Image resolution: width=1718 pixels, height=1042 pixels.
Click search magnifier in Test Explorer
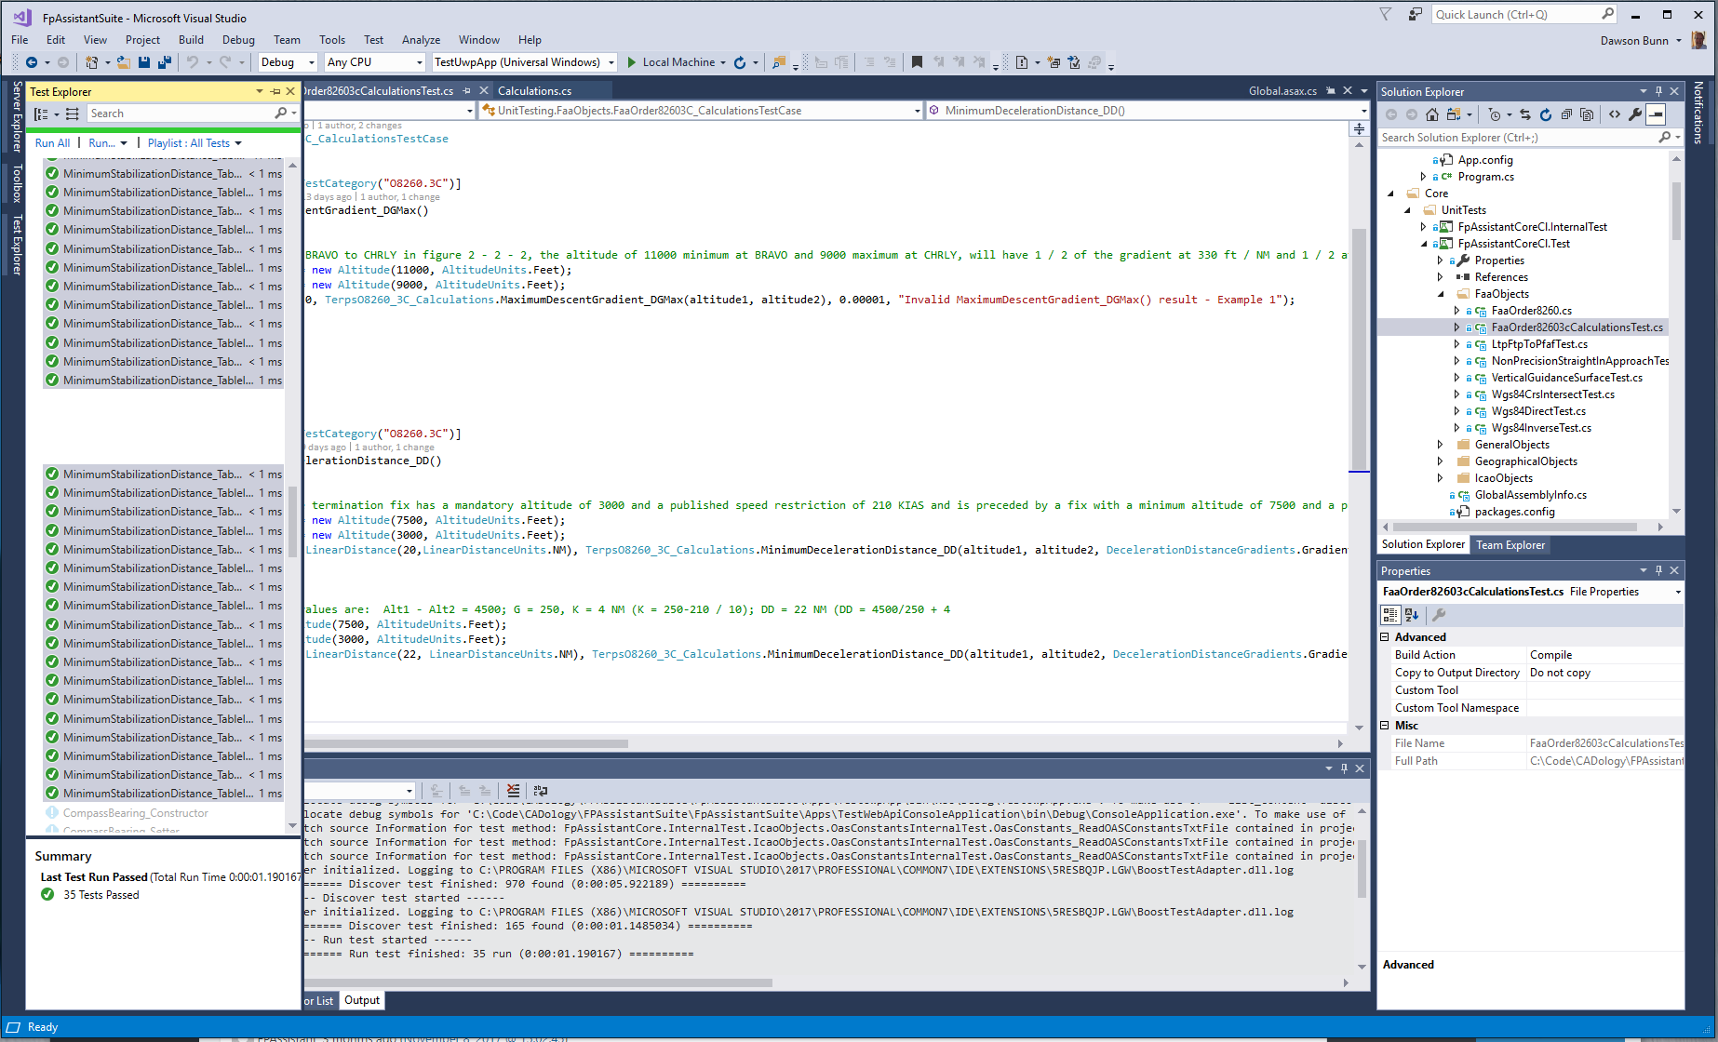pyautogui.click(x=281, y=114)
